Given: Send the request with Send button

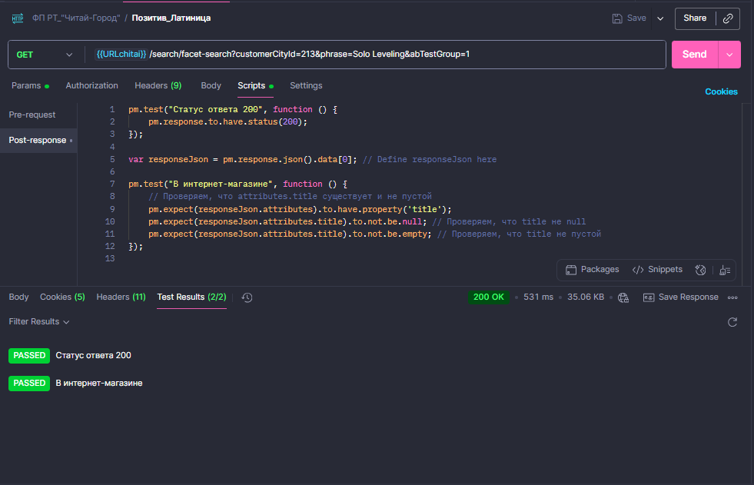Looking at the screenshot, I should pos(694,55).
